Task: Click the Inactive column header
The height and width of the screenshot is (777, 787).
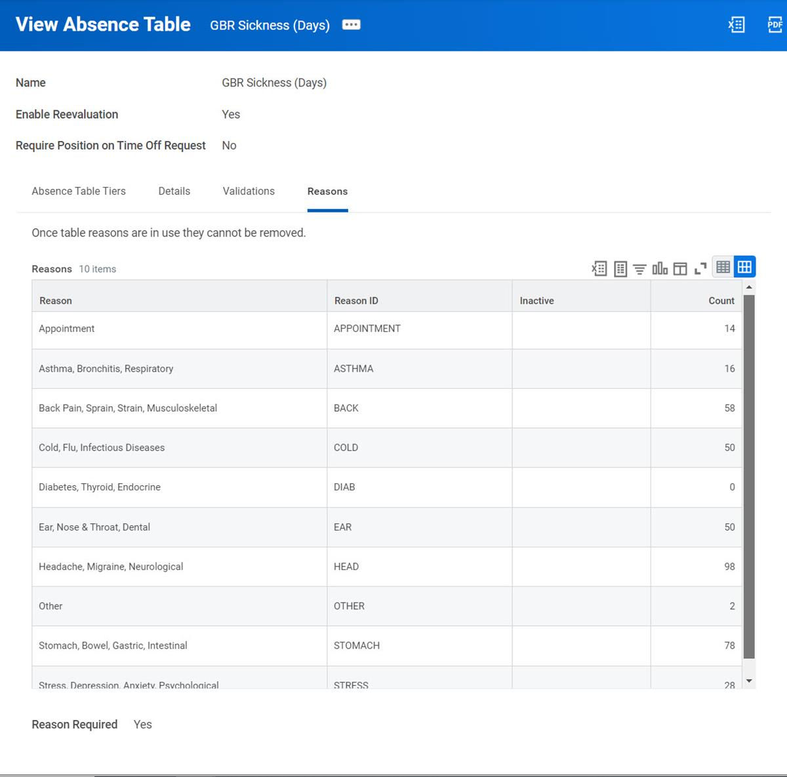Action: (581, 296)
